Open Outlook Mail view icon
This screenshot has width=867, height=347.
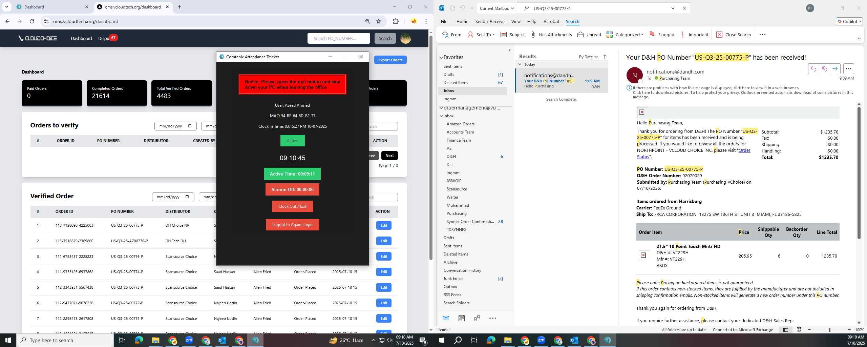pos(446,318)
